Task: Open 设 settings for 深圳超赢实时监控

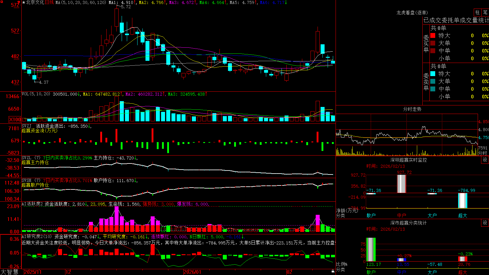Action: [485, 160]
